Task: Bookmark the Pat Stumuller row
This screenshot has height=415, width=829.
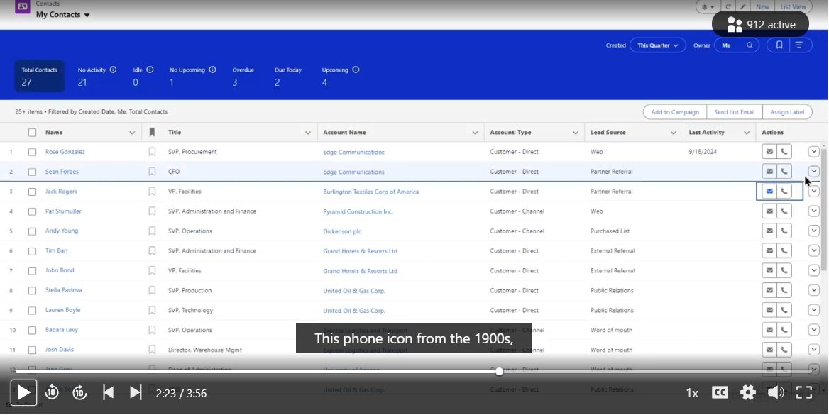Action: 152,211
